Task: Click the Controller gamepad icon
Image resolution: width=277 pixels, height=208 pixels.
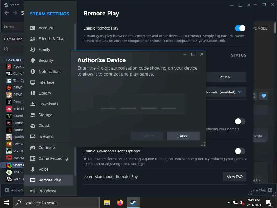Action: [x=33, y=148]
